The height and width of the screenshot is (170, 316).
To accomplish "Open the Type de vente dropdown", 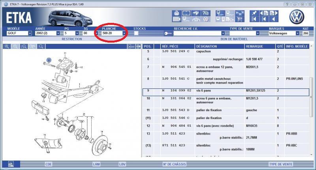I will [x=258, y=33].
